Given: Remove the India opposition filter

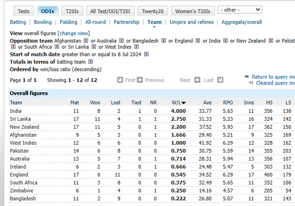Looking at the screenshot, I should coord(225,41).
